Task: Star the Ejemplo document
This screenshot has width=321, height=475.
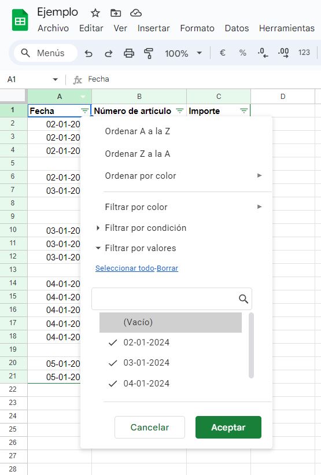Action: point(95,13)
